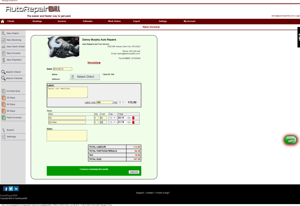Open New Payment using the dollar icon

click(3, 59)
